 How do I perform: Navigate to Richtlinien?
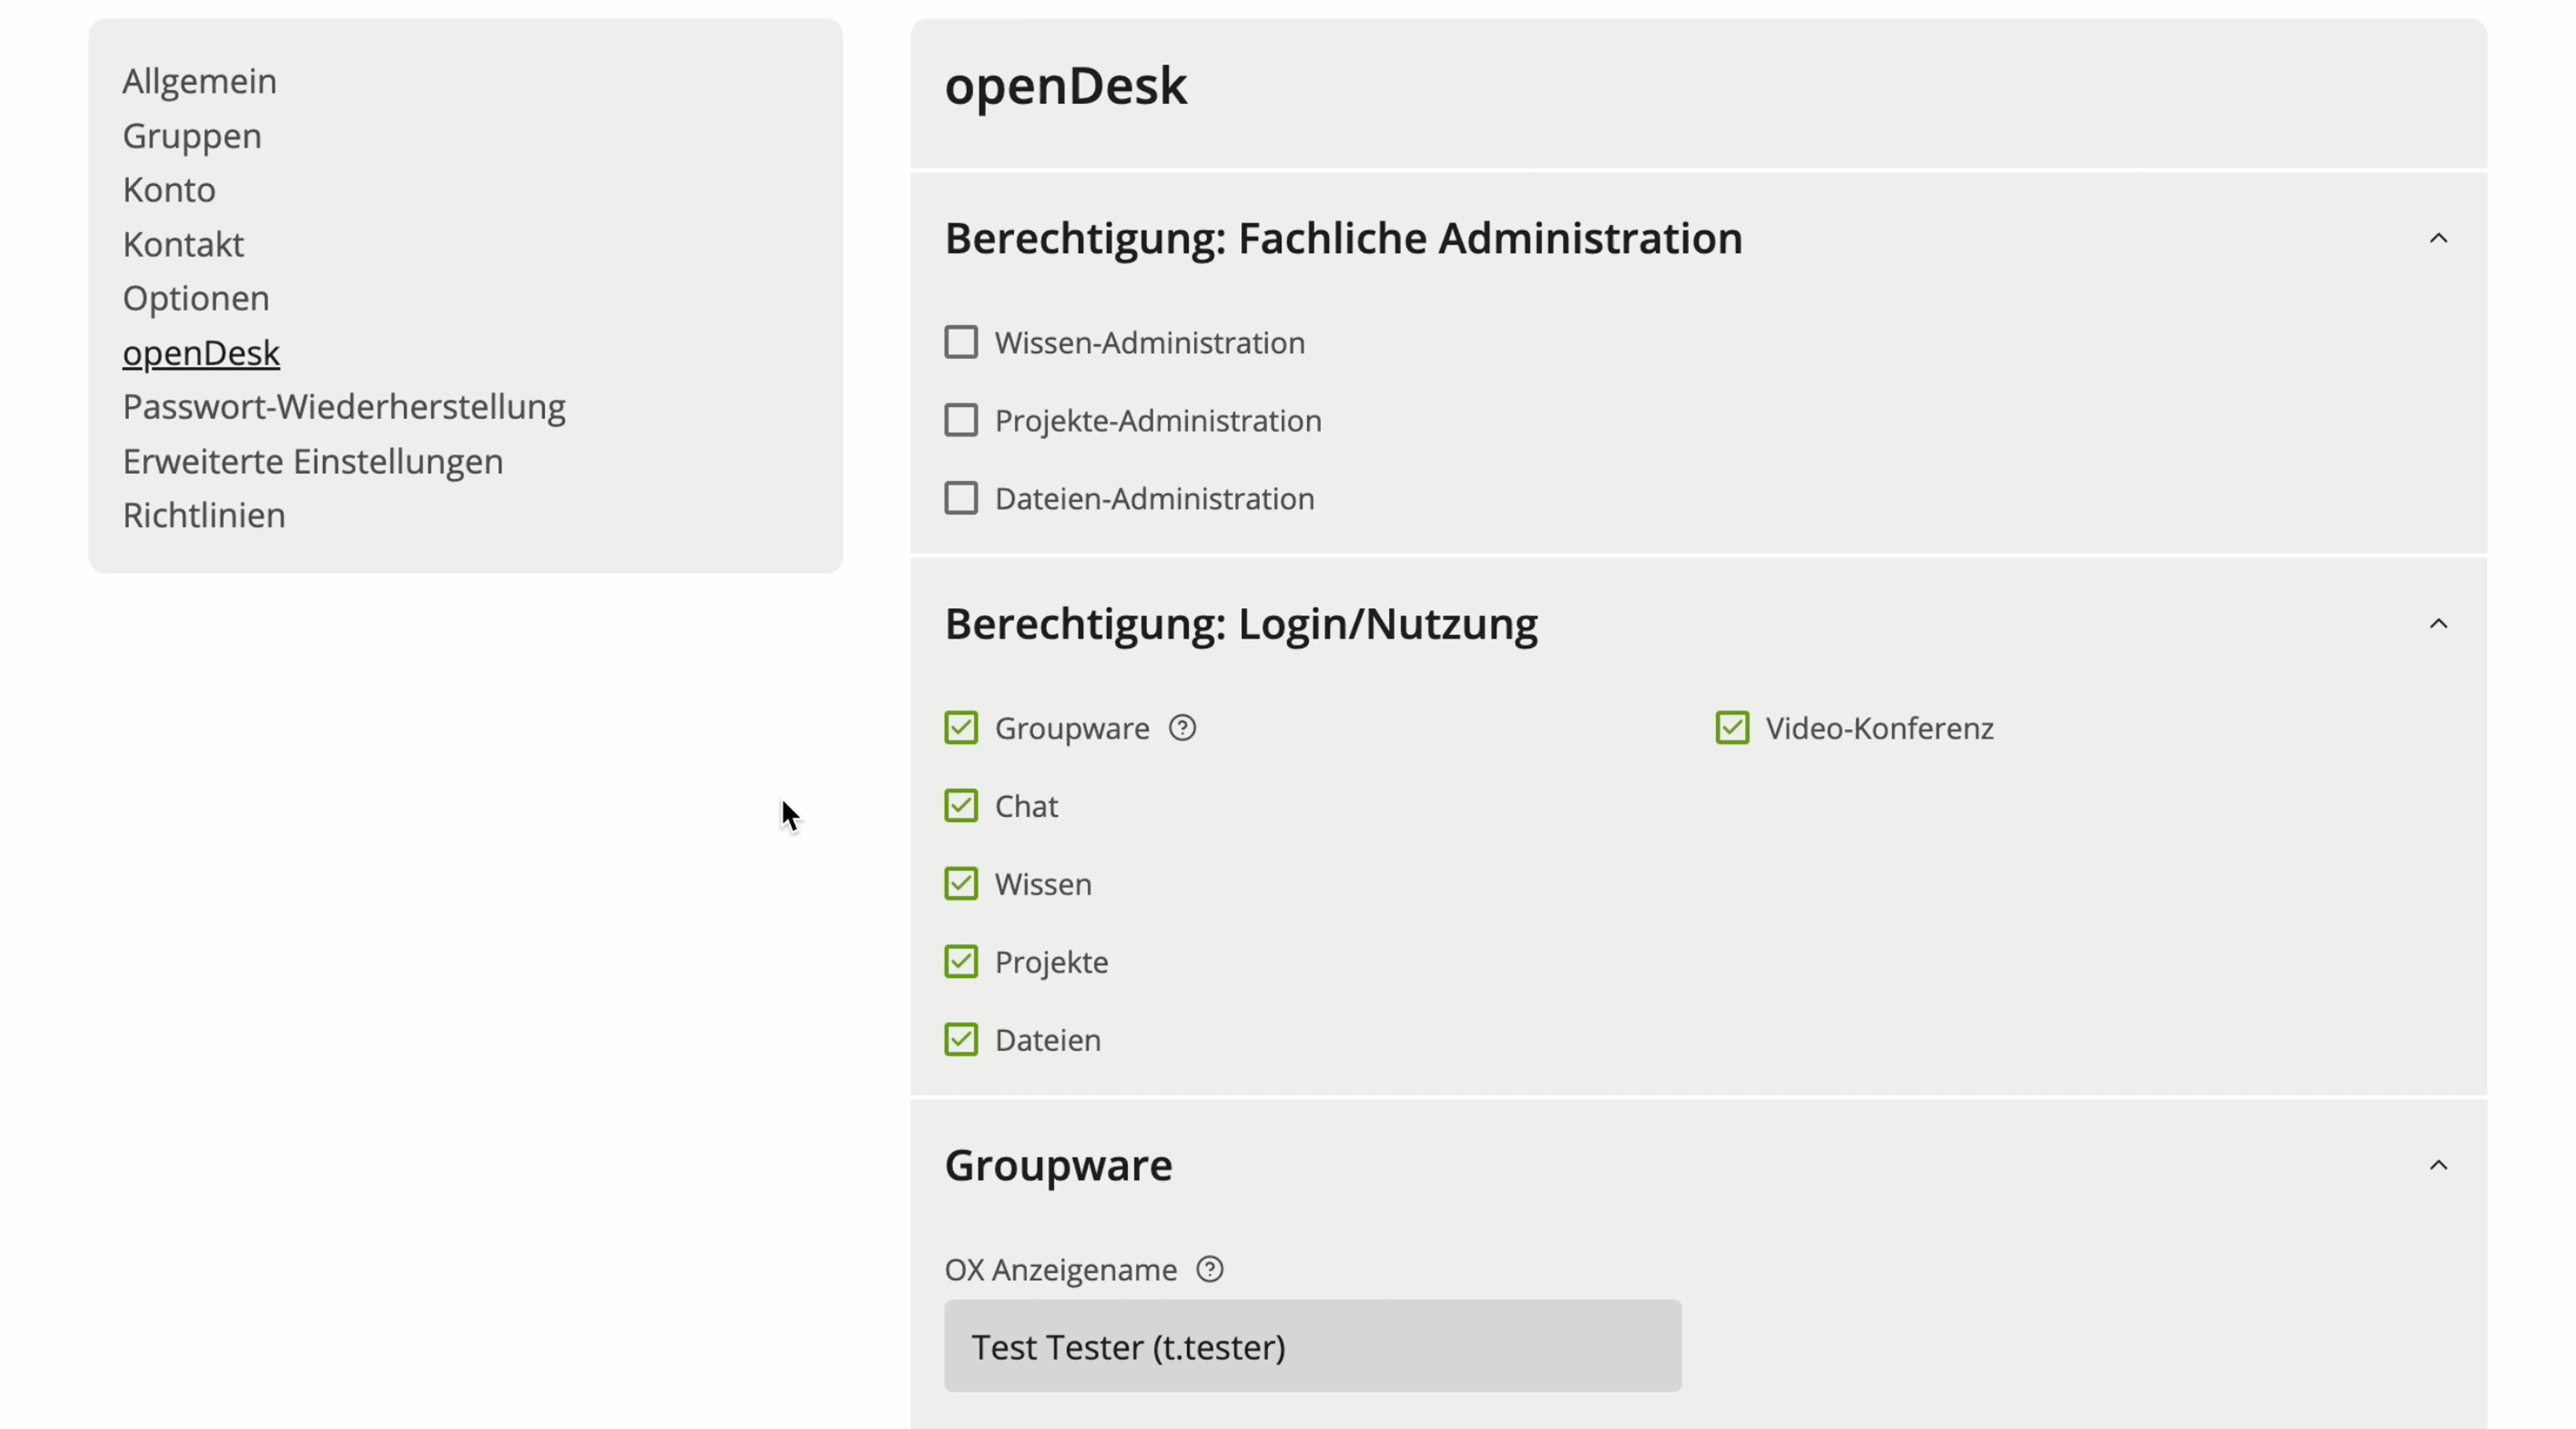click(x=204, y=515)
